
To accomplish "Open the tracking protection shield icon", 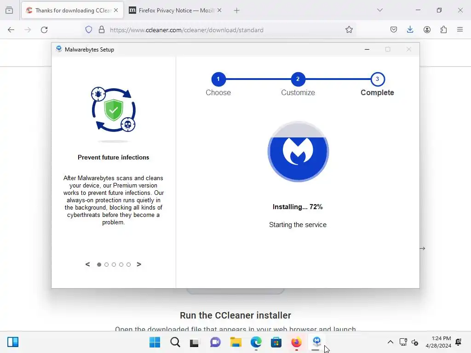I will click(x=89, y=30).
